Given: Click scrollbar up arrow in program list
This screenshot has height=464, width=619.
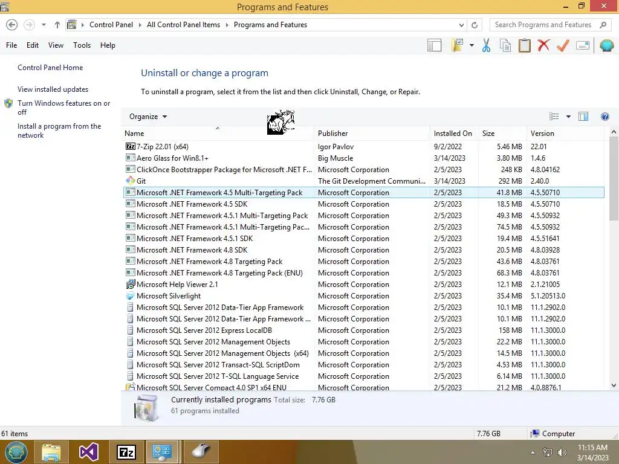Looking at the screenshot, I should (614, 132).
